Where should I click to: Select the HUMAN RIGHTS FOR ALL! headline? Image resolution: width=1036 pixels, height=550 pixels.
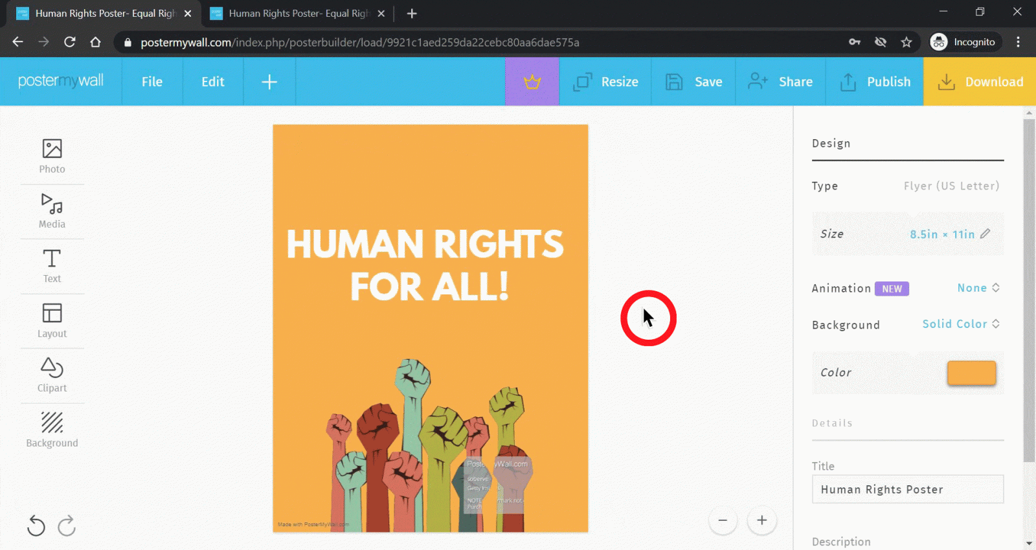425,265
